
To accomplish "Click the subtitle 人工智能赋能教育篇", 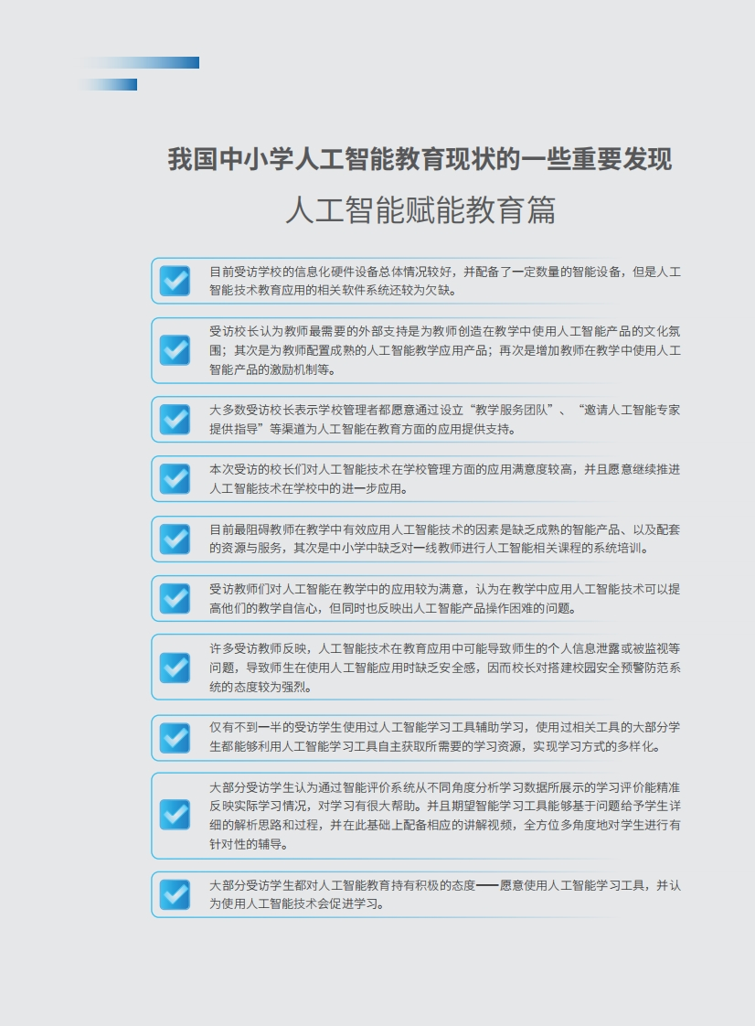I will click(x=420, y=210).
